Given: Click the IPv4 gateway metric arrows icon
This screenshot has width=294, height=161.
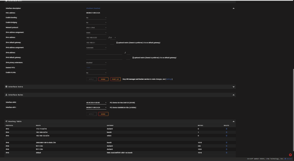Looking at the screenshot, I should click(x=117, y=43).
